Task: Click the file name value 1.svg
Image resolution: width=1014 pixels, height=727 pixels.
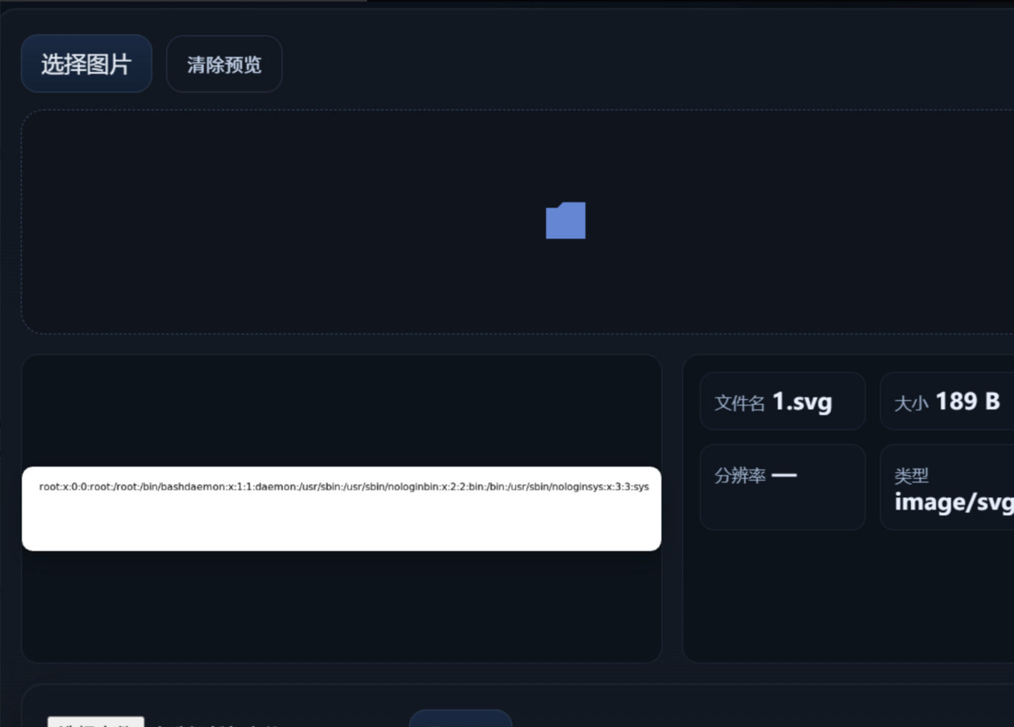Action: coord(802,401)
